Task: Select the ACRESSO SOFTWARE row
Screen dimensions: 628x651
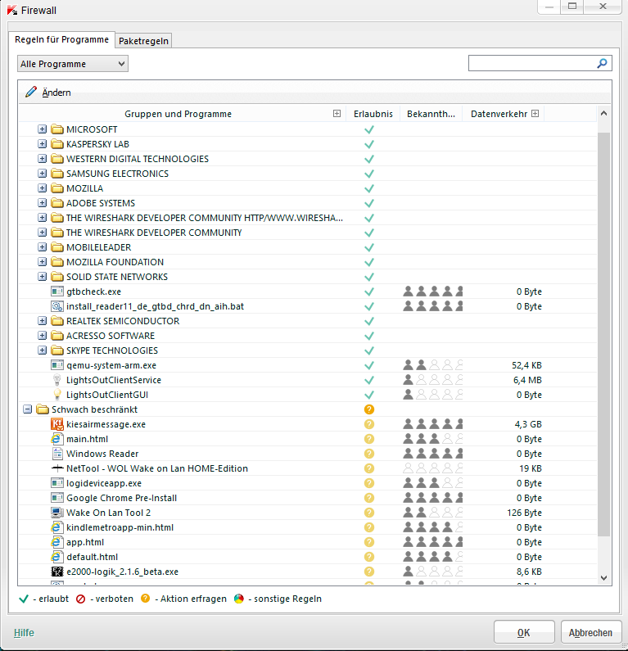Action: (308, 336)
